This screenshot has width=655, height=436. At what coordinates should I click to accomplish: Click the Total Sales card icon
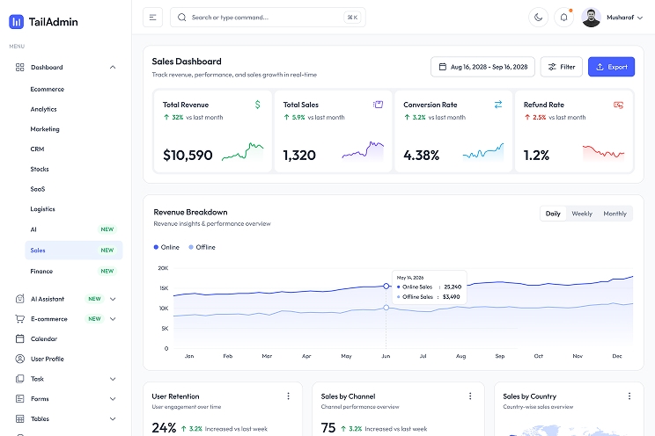[x=378, y=105]
